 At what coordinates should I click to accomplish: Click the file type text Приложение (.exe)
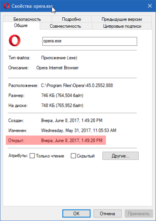(x=59, y=58)
